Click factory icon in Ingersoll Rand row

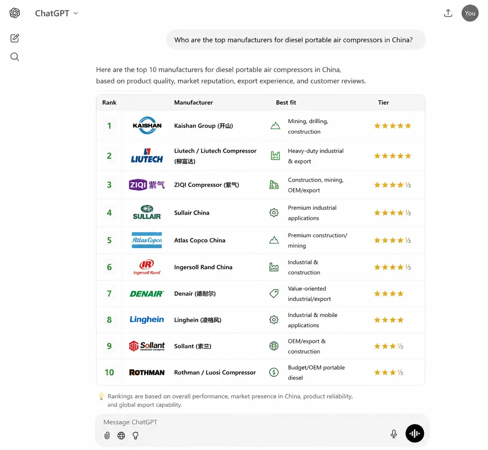274,267
